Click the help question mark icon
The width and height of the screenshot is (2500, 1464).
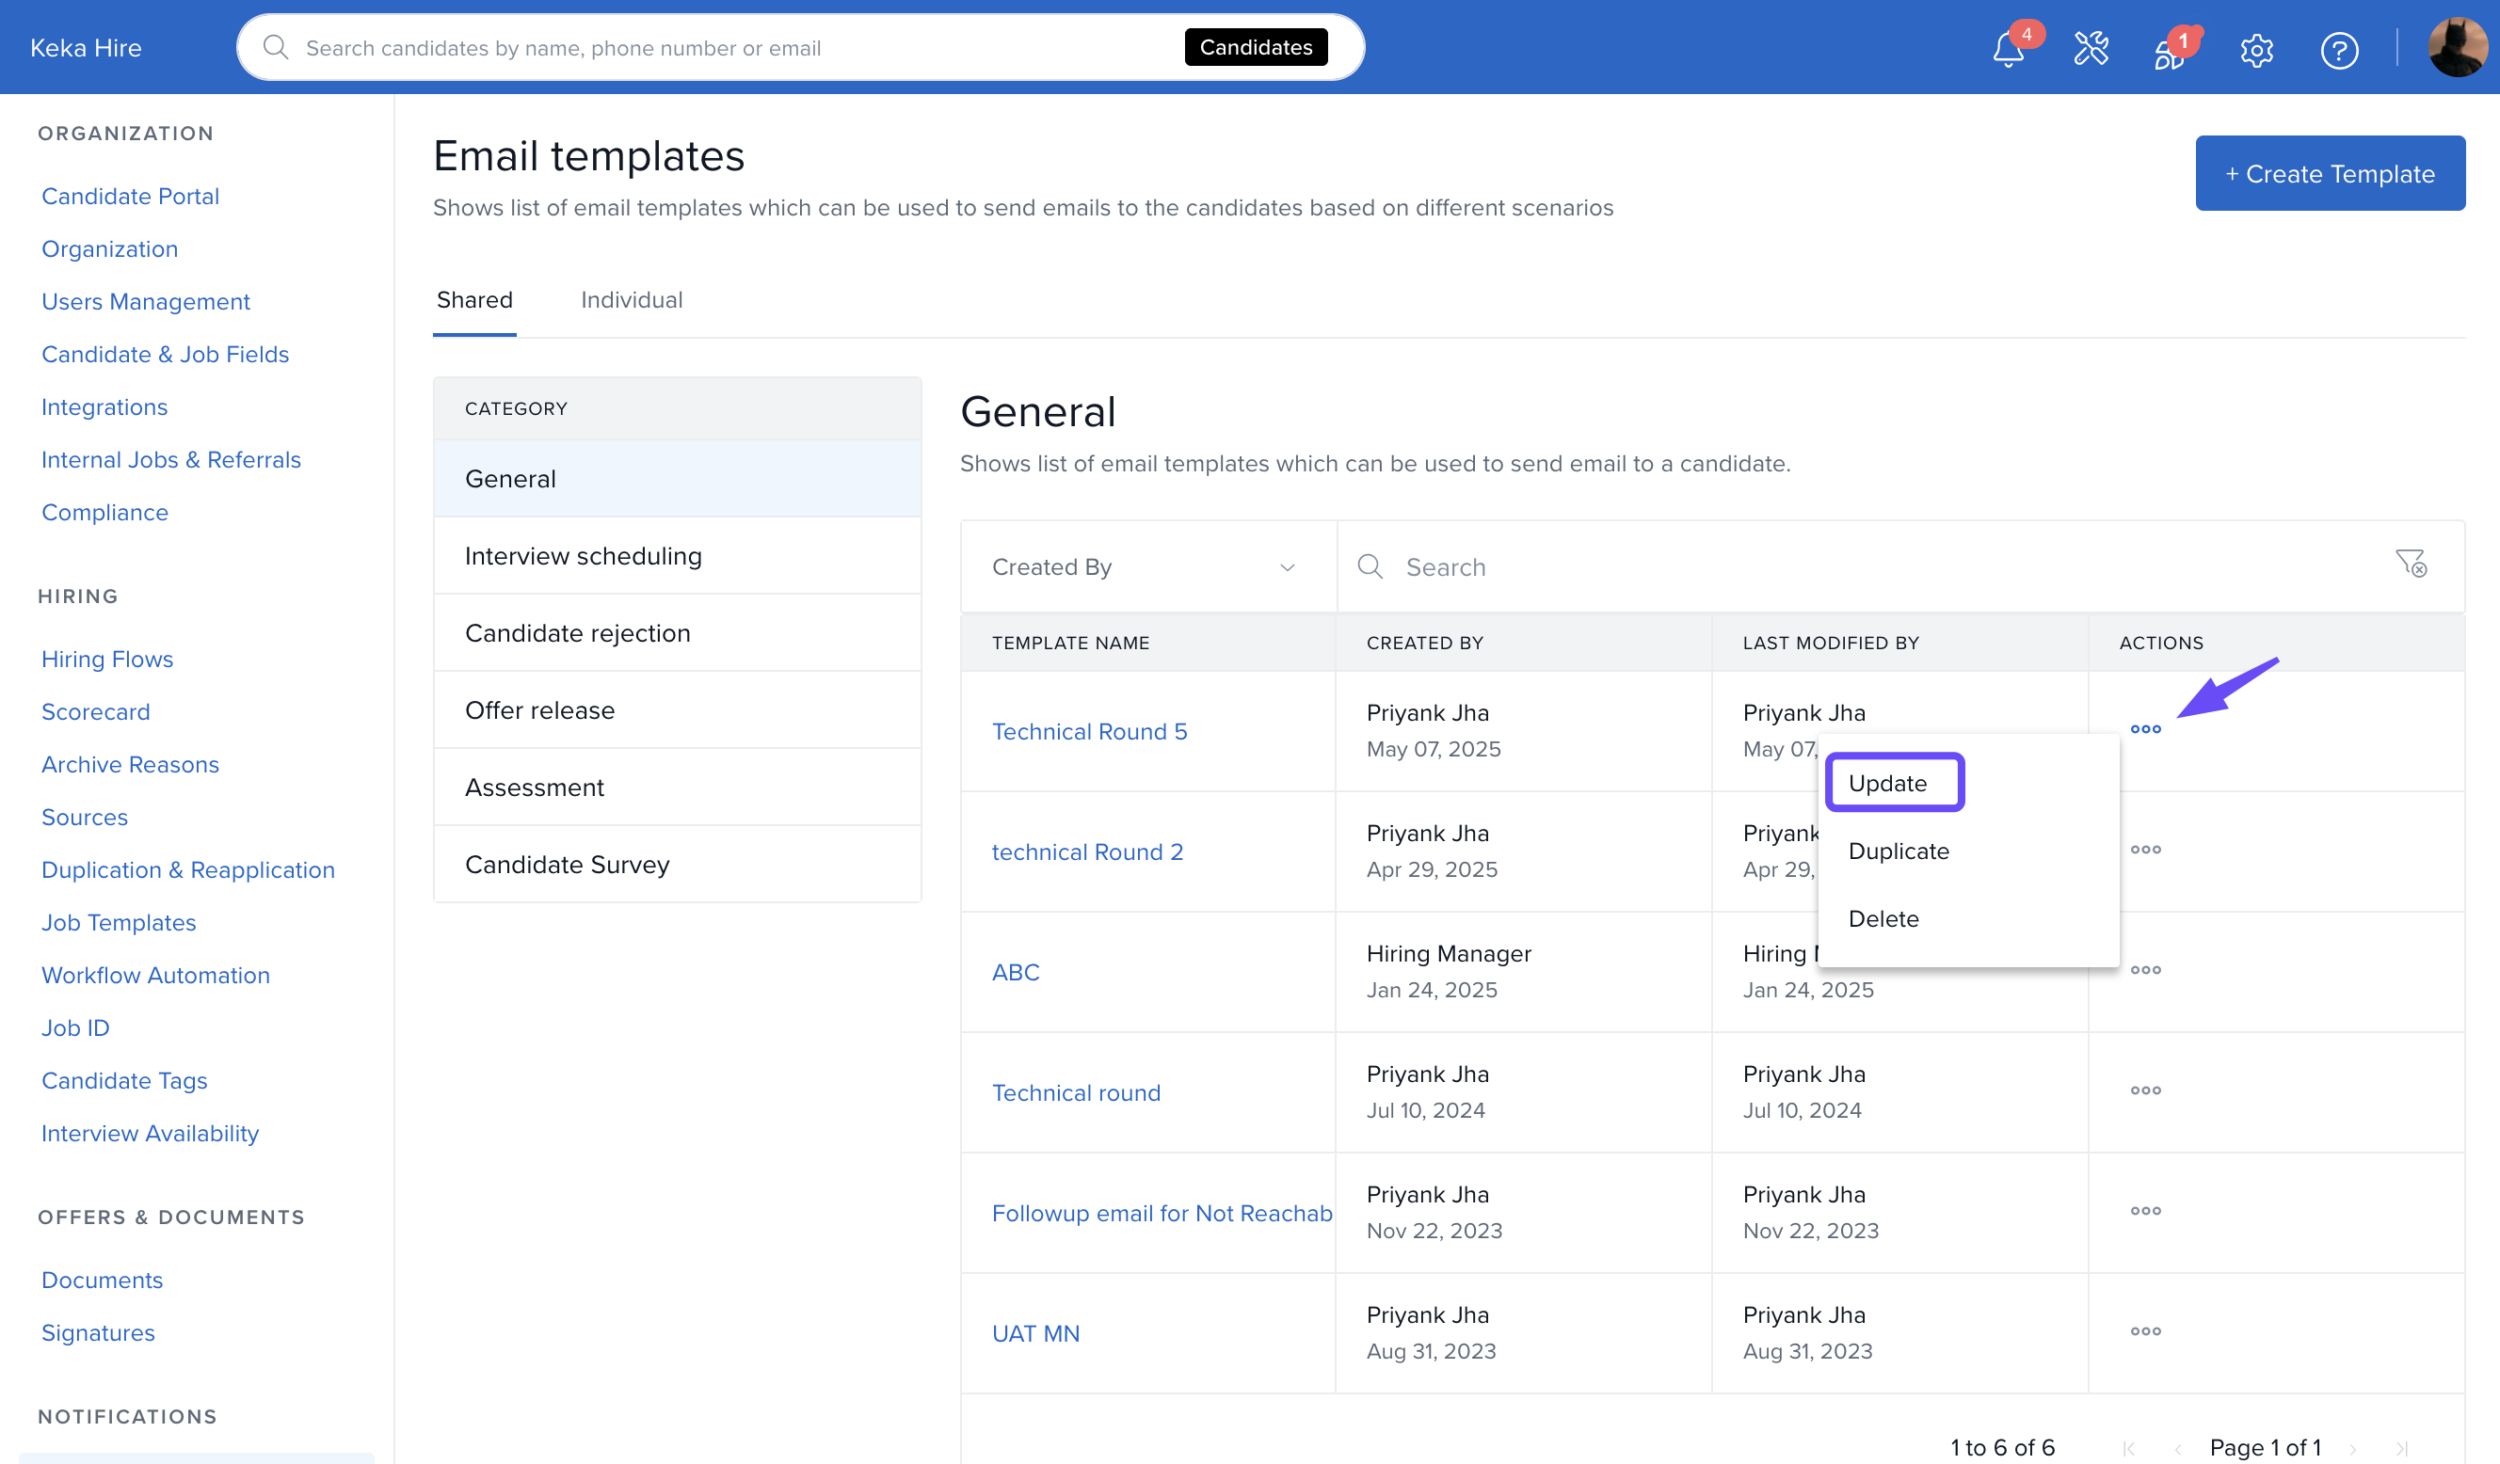pyautogui.click(x=2338, y=50)
